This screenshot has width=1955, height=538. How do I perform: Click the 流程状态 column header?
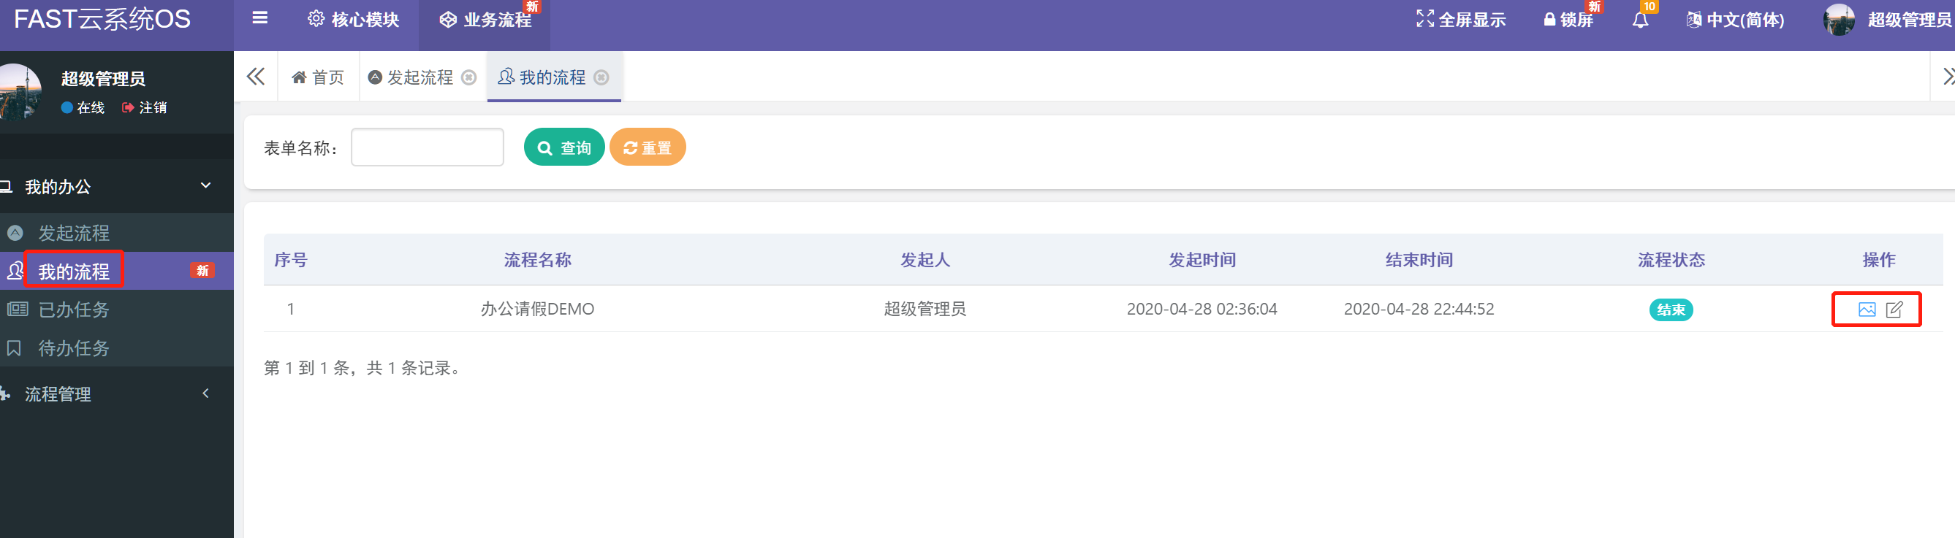point(1671,260)
